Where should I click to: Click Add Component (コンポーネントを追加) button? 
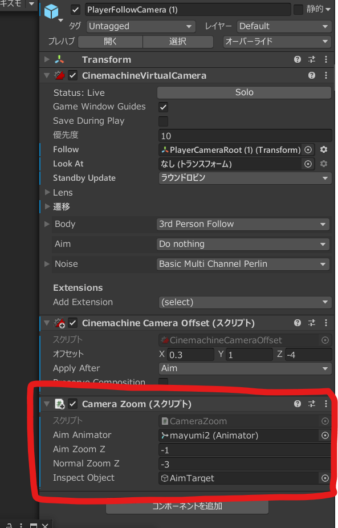[187, 506]
